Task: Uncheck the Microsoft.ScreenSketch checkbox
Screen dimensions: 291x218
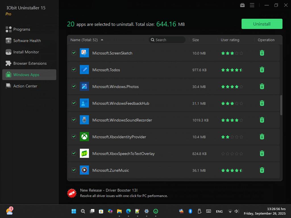Action: click(x=74, y=53)
